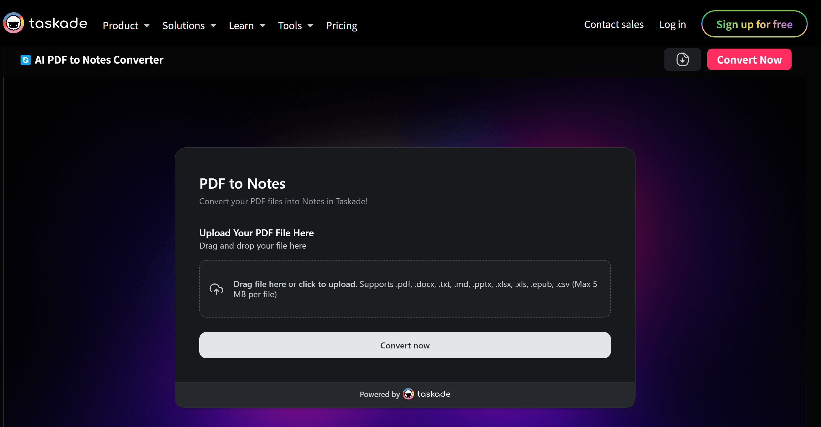Click Sign up for free
This screenshot has height=427, width=821.
coord(754,24)
